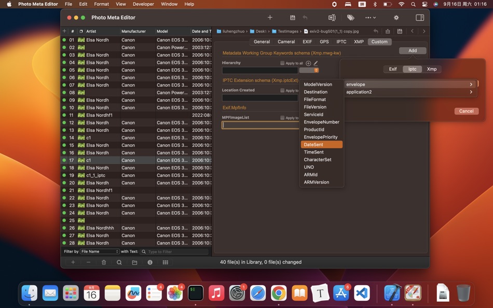Click the plus icon in the top toolbar
Image resolution: width=493 pixels, height=308 pixels.
(270, 18)
